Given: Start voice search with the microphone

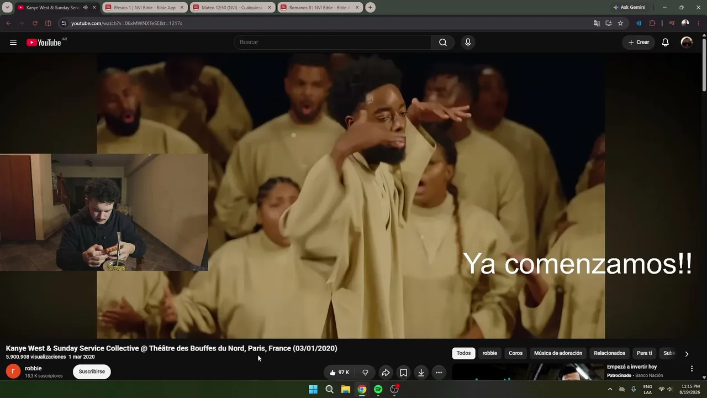Looking at the screenshot, I should pyautogui.click(x=468, y=43).
